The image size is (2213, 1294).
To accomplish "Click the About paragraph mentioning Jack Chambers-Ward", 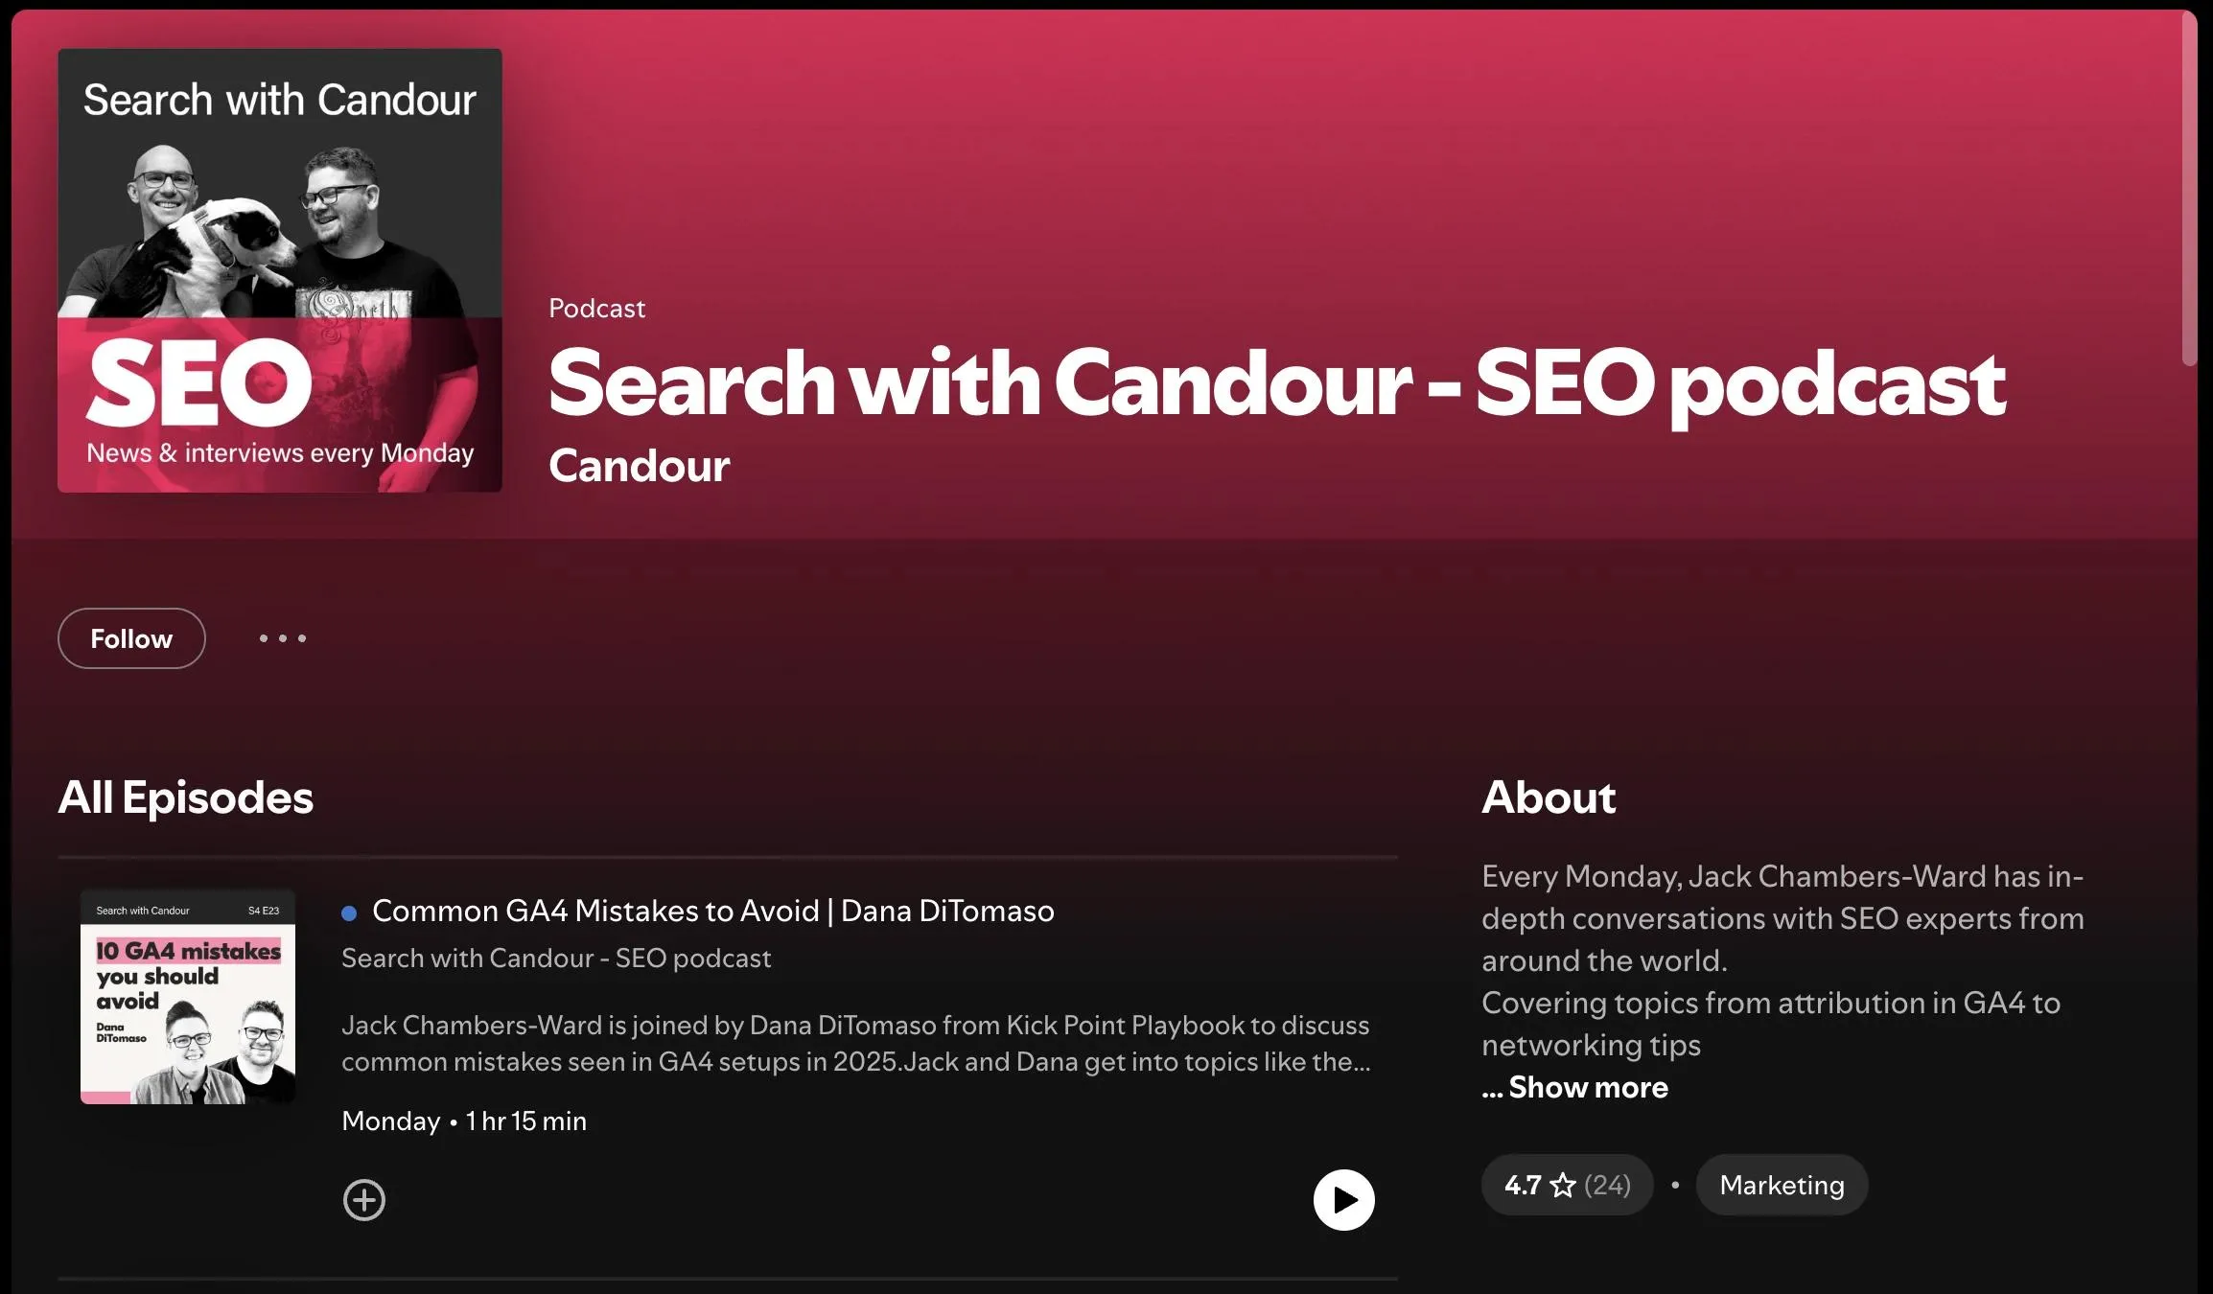I will (1783, 960).
